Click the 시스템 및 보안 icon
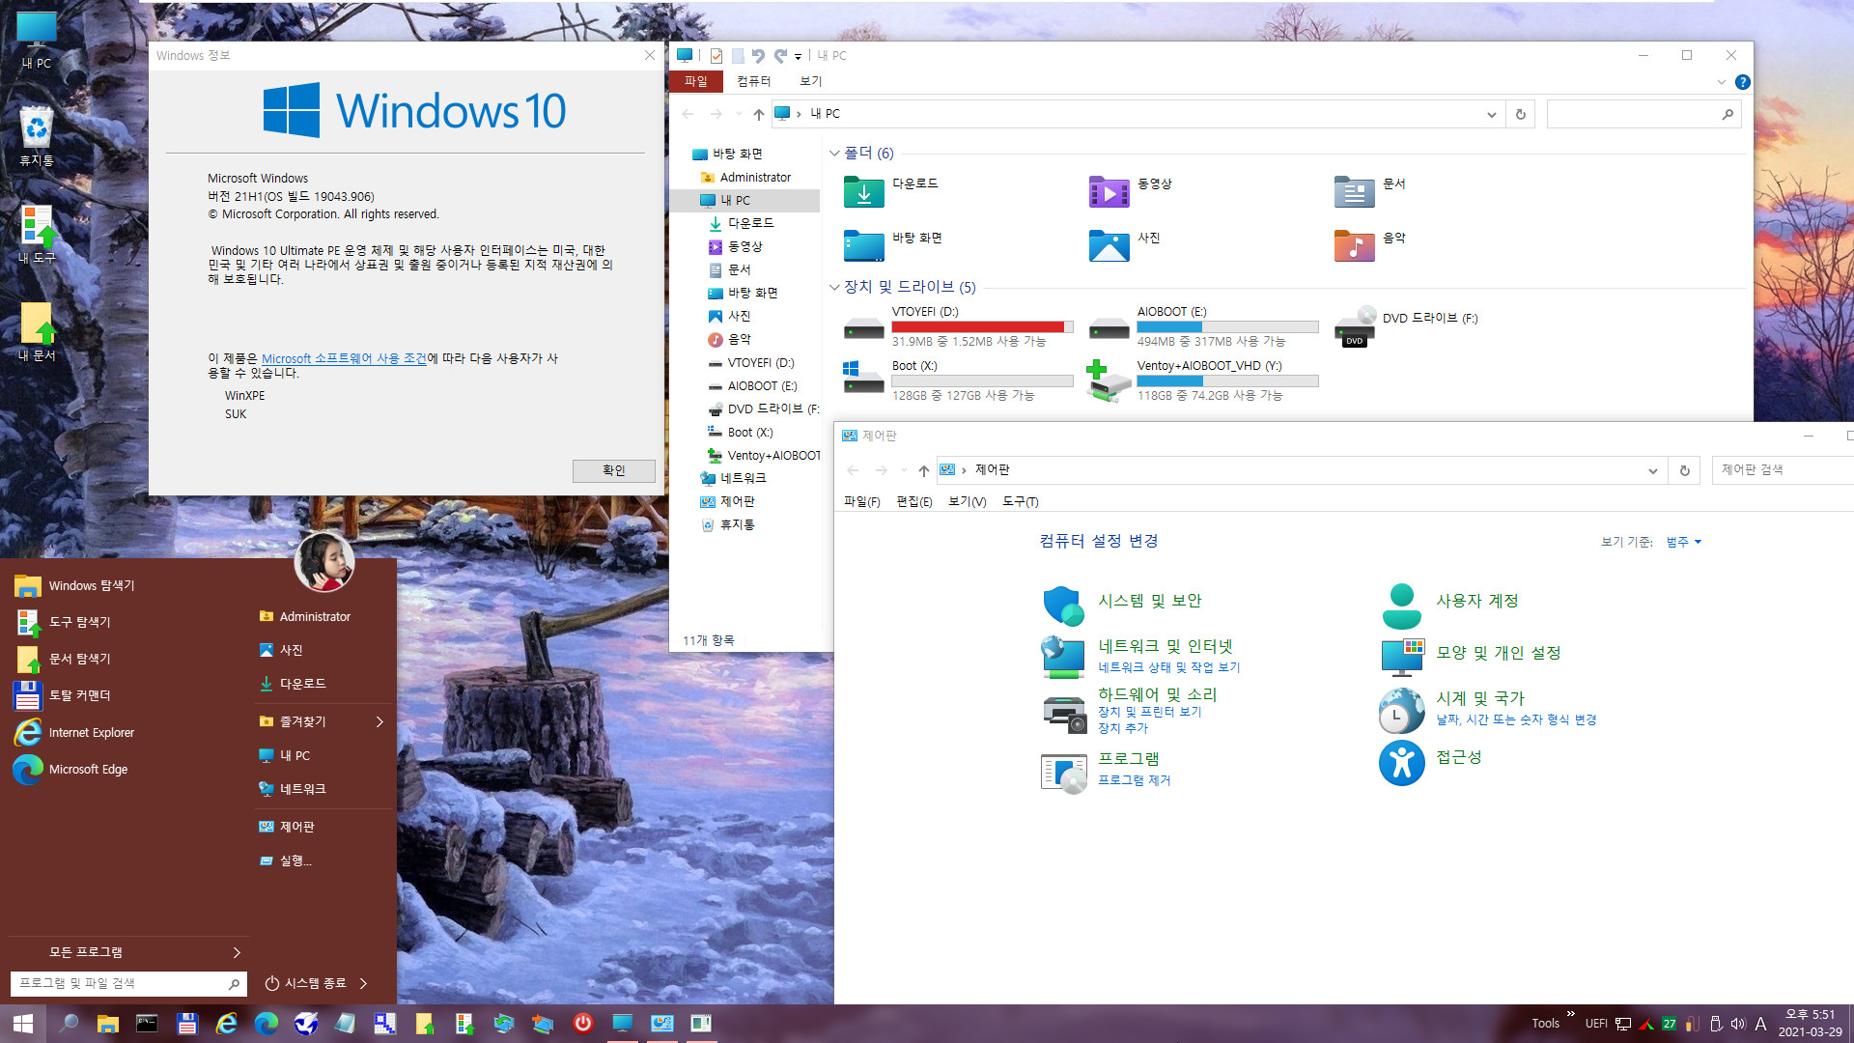 point(1063,601)
